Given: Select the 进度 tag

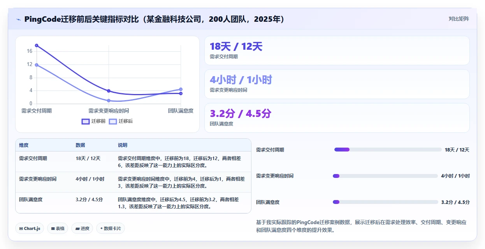Looking at the screenshot, I should pyautogui.click(x=83, y=228).
